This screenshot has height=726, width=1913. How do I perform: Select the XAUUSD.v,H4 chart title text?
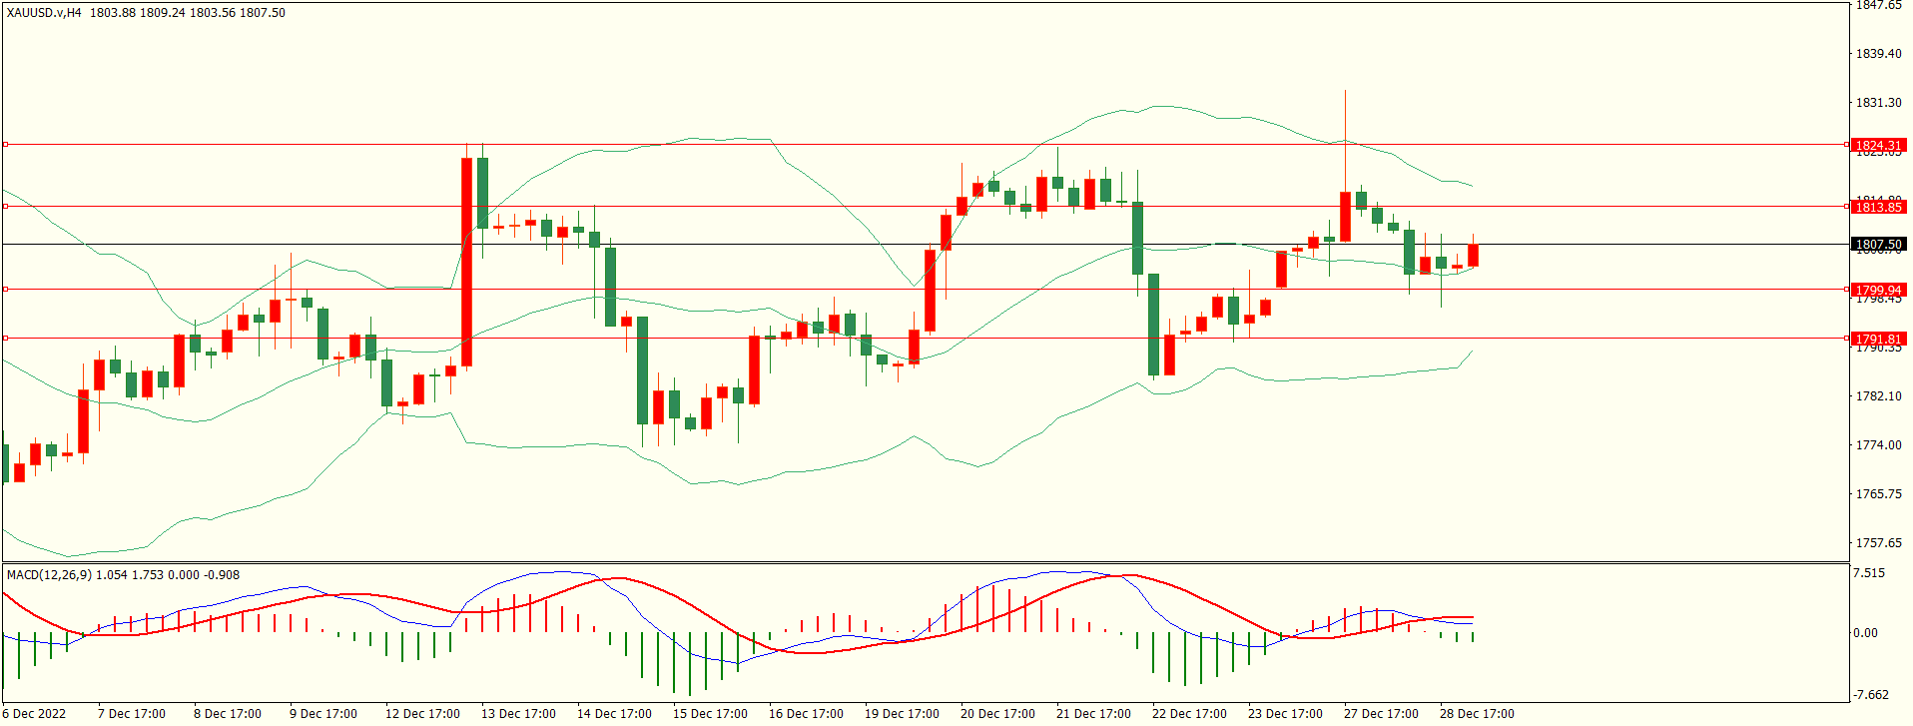click(x=44, y=13)
